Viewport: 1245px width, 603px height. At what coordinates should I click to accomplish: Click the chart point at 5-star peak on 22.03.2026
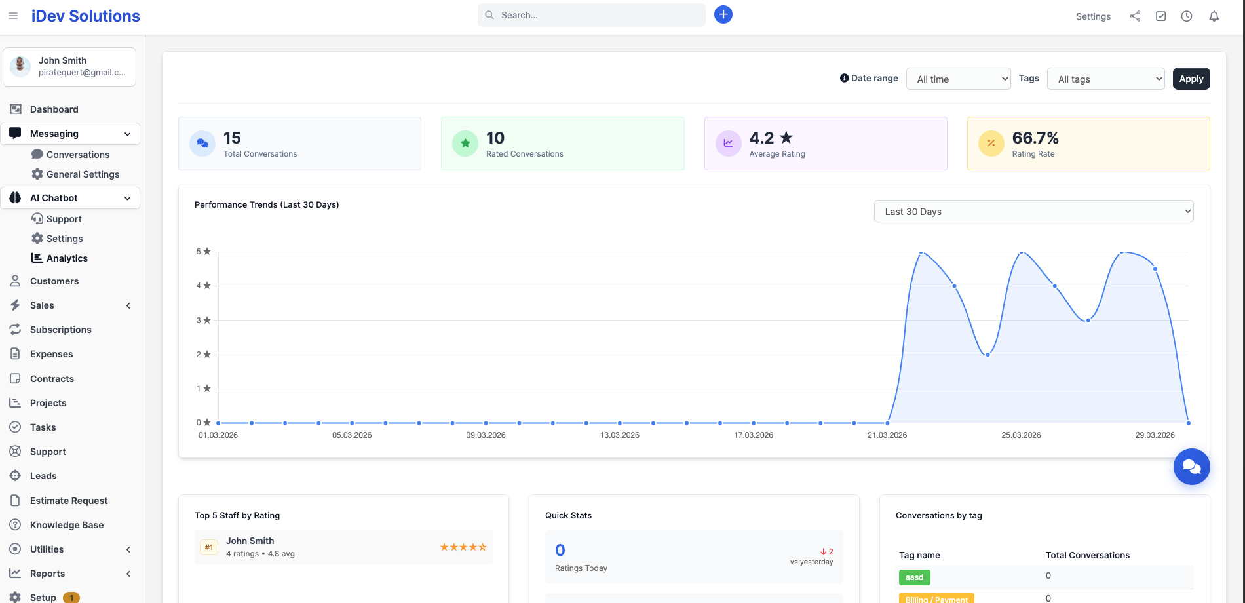(921, 252)
